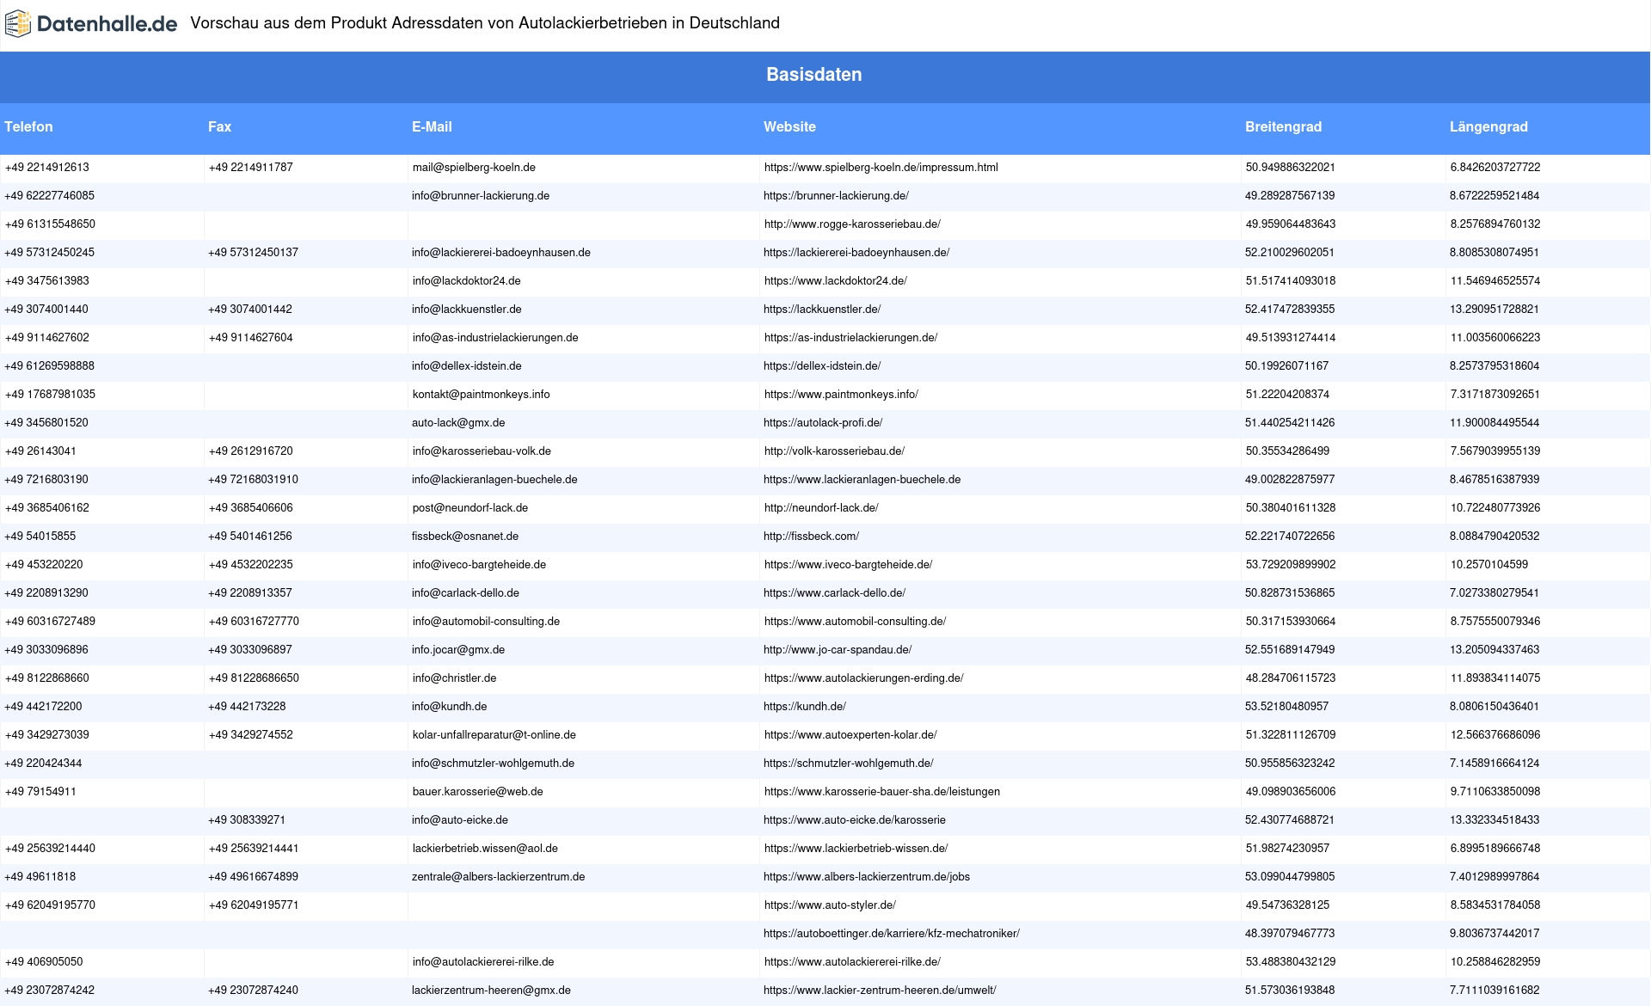1651x1006 pixels.
Task: Select longitude value 7.7111039161682
Action: 1494,991
